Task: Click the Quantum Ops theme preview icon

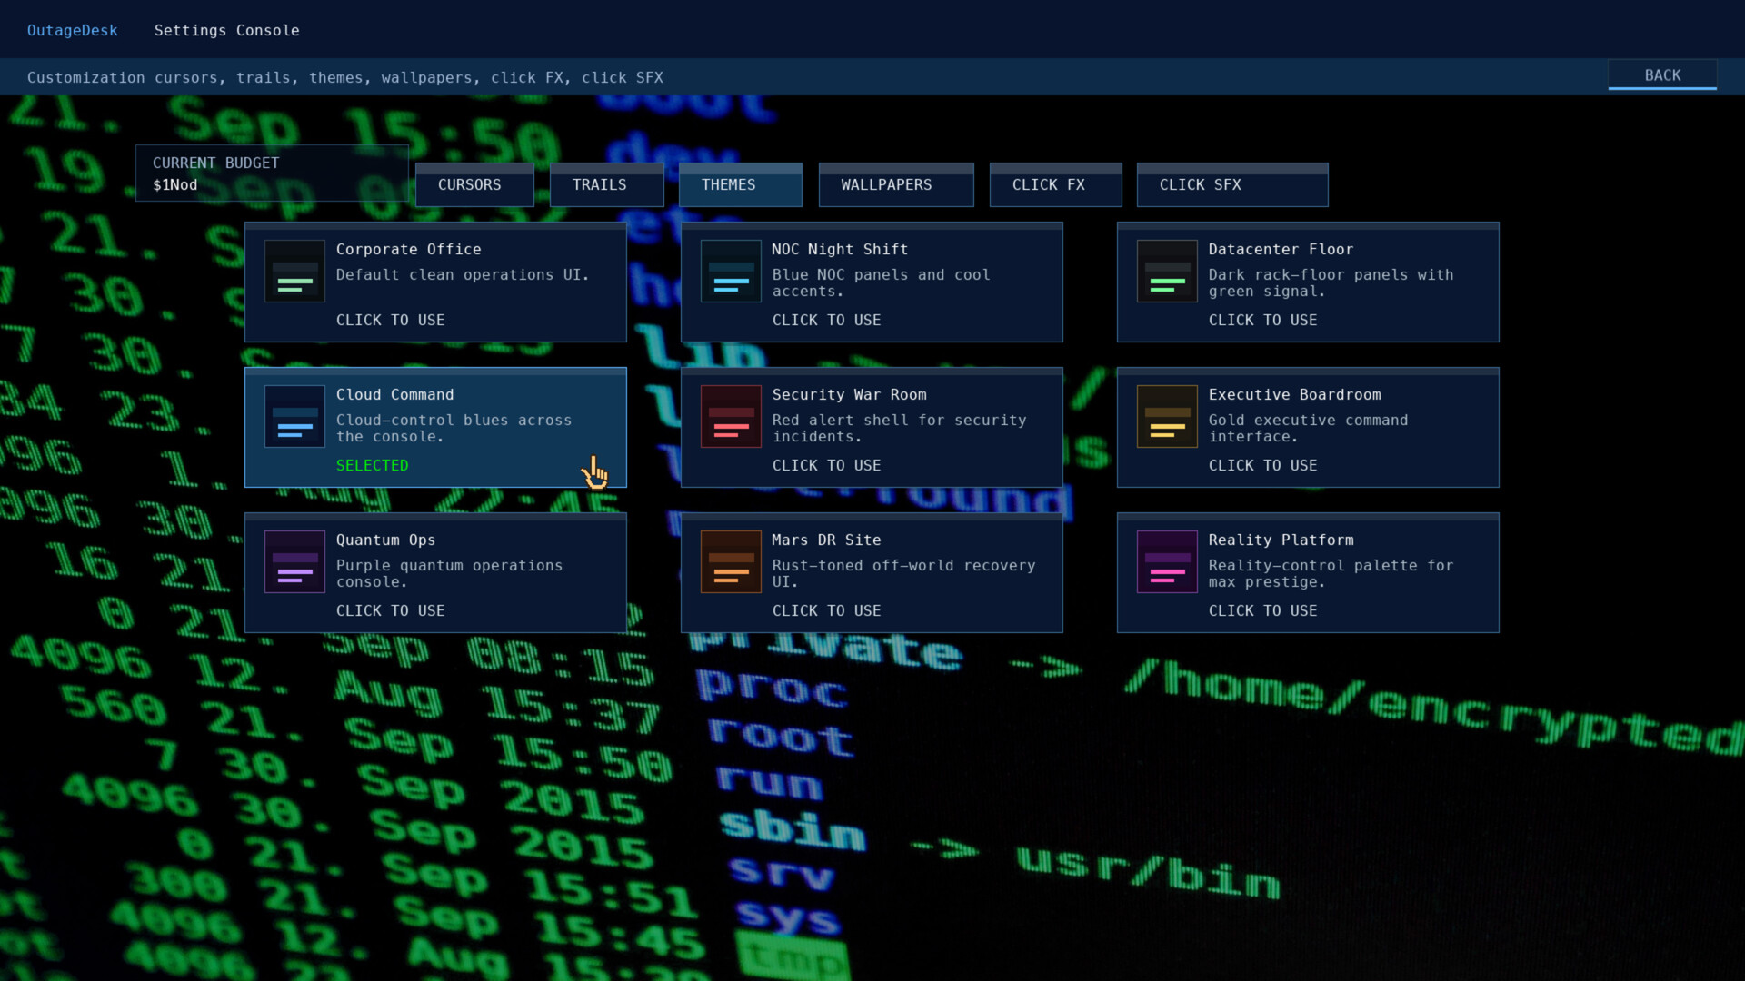Action: click(x=294, y=561)
